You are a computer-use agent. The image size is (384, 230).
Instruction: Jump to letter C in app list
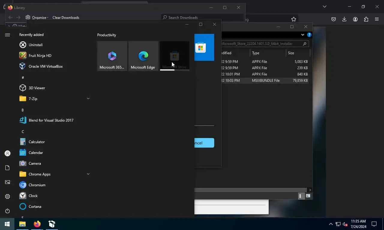coord(23,132)
